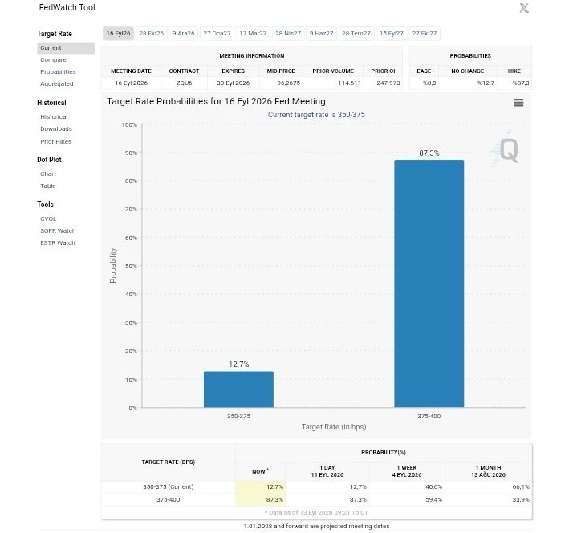The image size is (577, 533).
Task: Open the 17 Mar27 meeting tab
Action: pyautogui.click(x=253, y=34)
